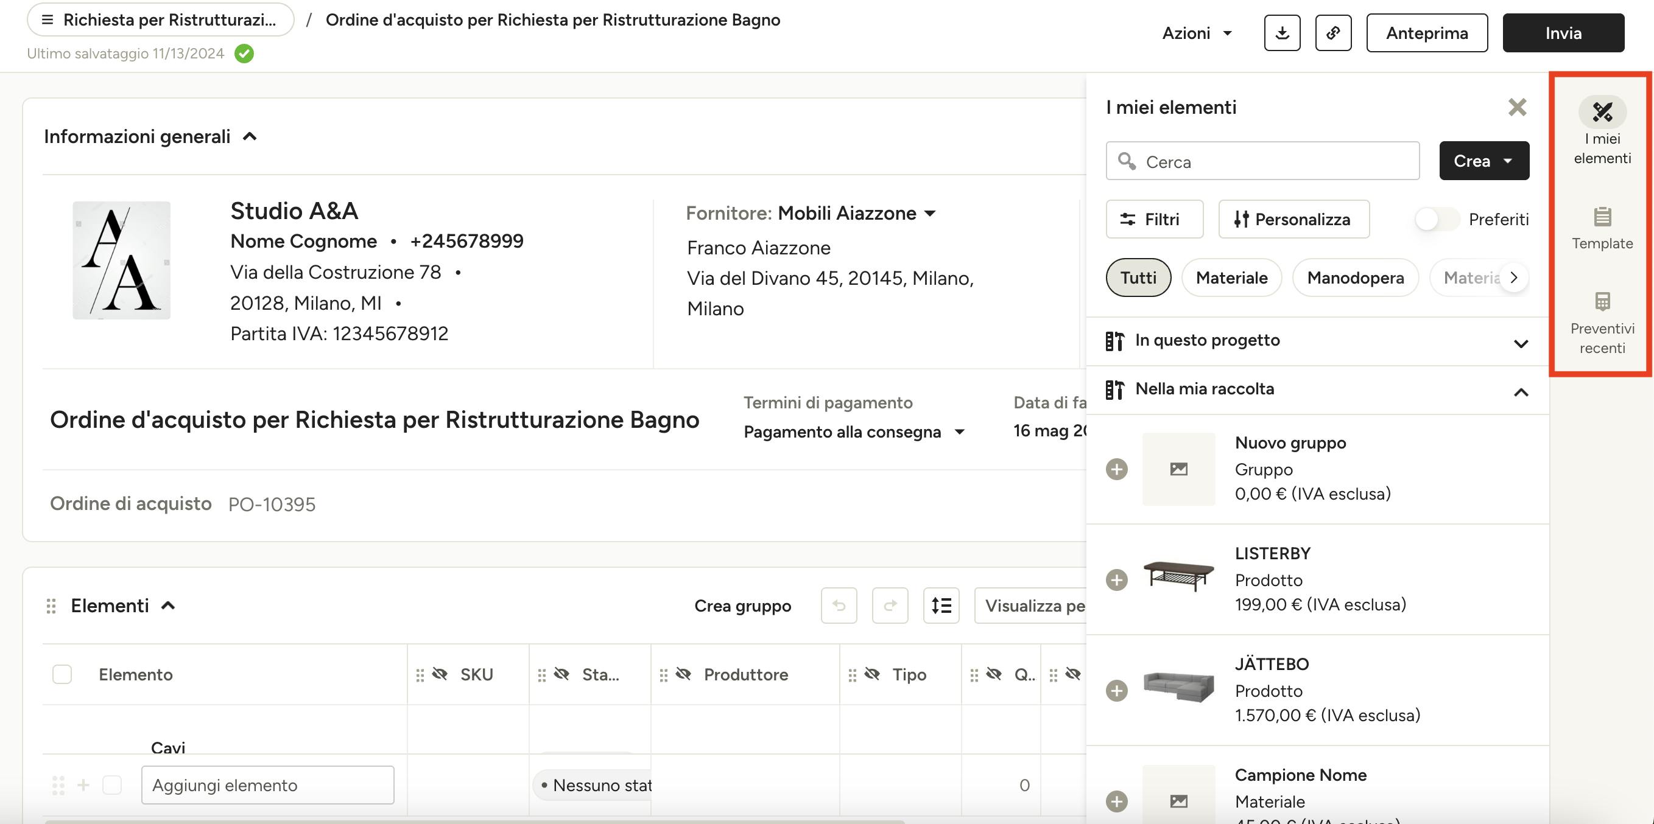Open the Azioni dropdown
1654x824 pixels.
point(1197,33)
